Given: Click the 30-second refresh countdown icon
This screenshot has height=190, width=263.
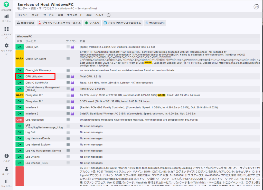Looking at the screenshot, I should coord(256,7).
